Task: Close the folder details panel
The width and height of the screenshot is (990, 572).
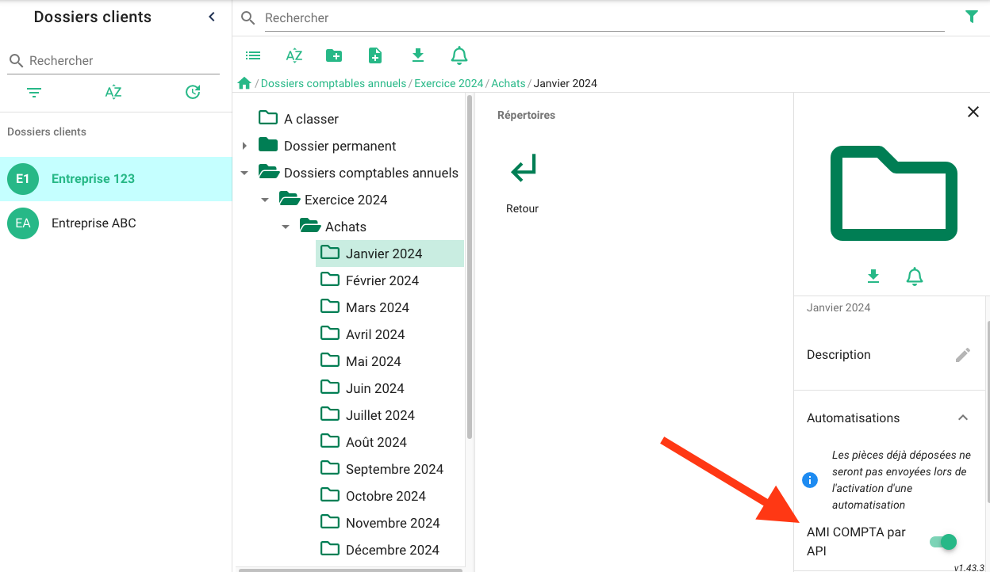Action: coord(973,112)
